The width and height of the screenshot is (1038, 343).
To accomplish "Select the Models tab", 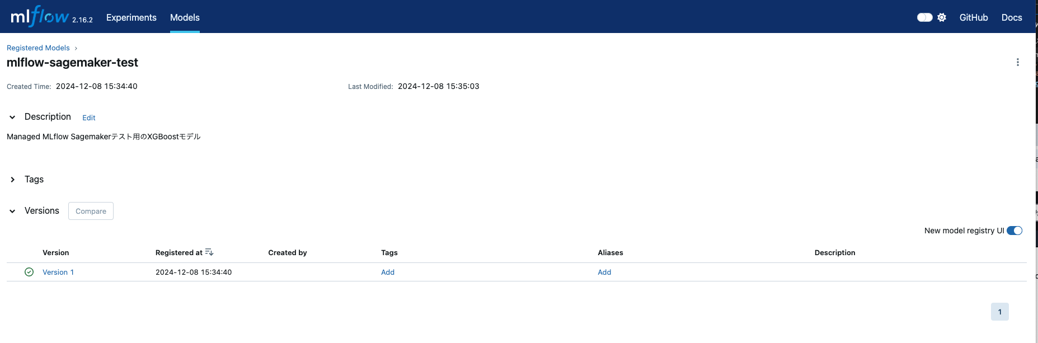I will (x=185, y=17).
